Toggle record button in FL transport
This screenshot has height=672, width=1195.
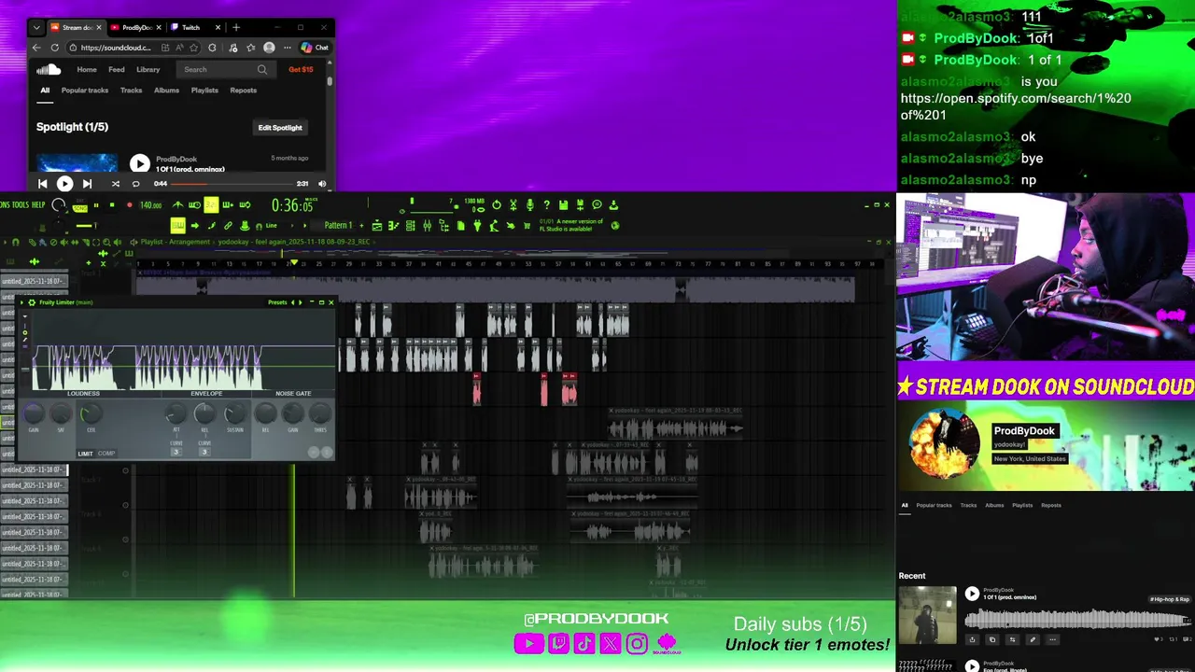[x=130, y=204]
